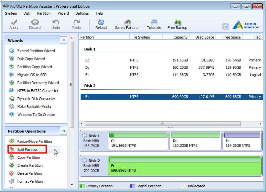This screenshot has height=192, width=266.
Task: Select the F: partition row in list
Action: pos(172,97)
